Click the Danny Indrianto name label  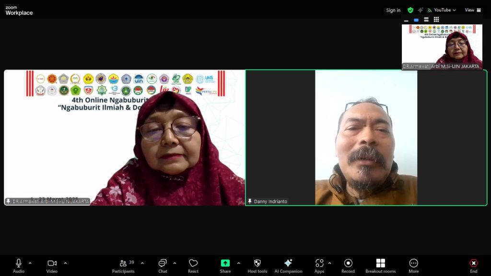pyautogui.click(x=270, y=201)
